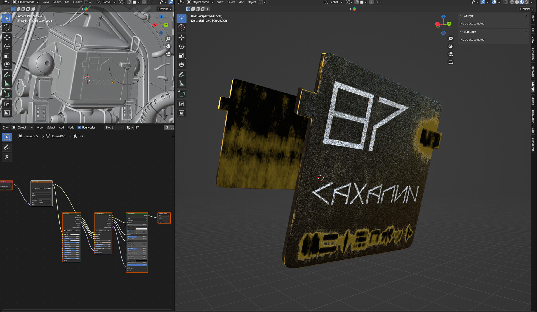The height and width of the screenshot is (312, 537).
Task: Select the Move tool in right viewport
Action: [182, 37]
